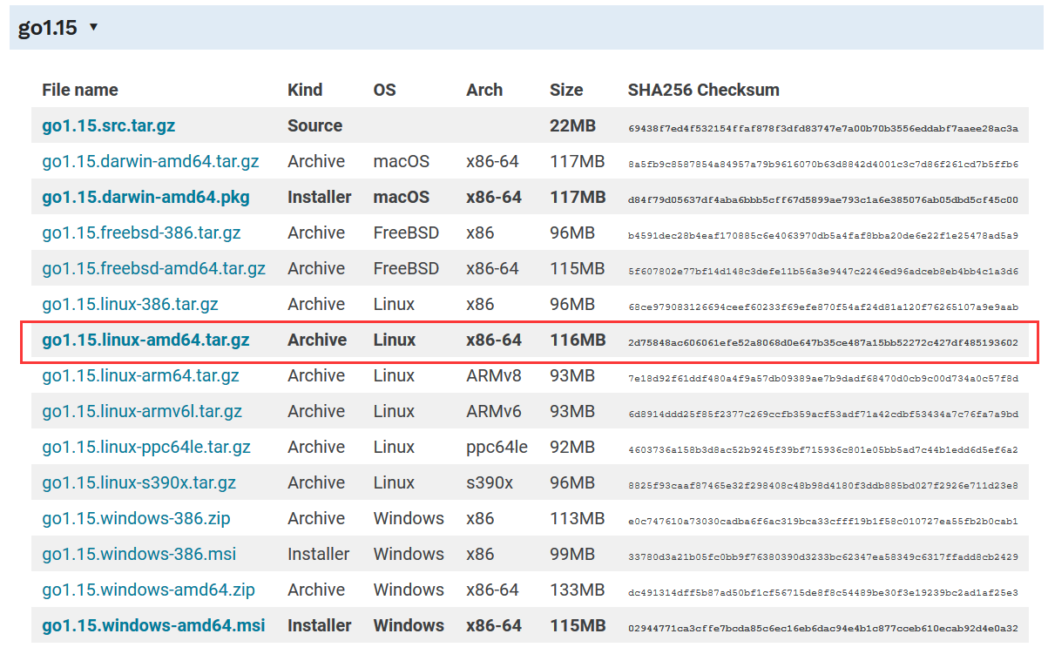1048x654 pixels.
Task: Click Installer cell in windows-386.msi row
Action: click(x=319, y=554)
